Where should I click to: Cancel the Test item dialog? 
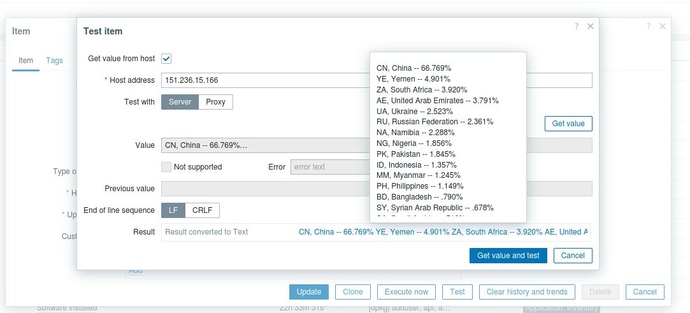[573, 256]
